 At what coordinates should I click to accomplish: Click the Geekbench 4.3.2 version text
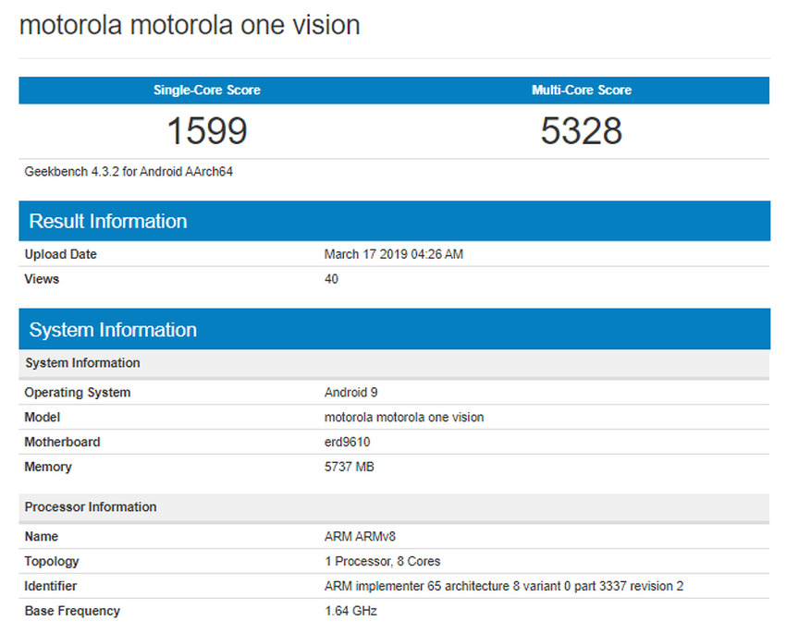coord(129,171)
